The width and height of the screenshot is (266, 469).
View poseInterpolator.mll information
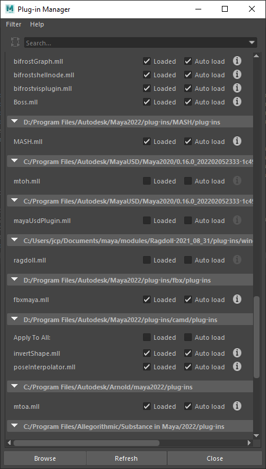237,366
